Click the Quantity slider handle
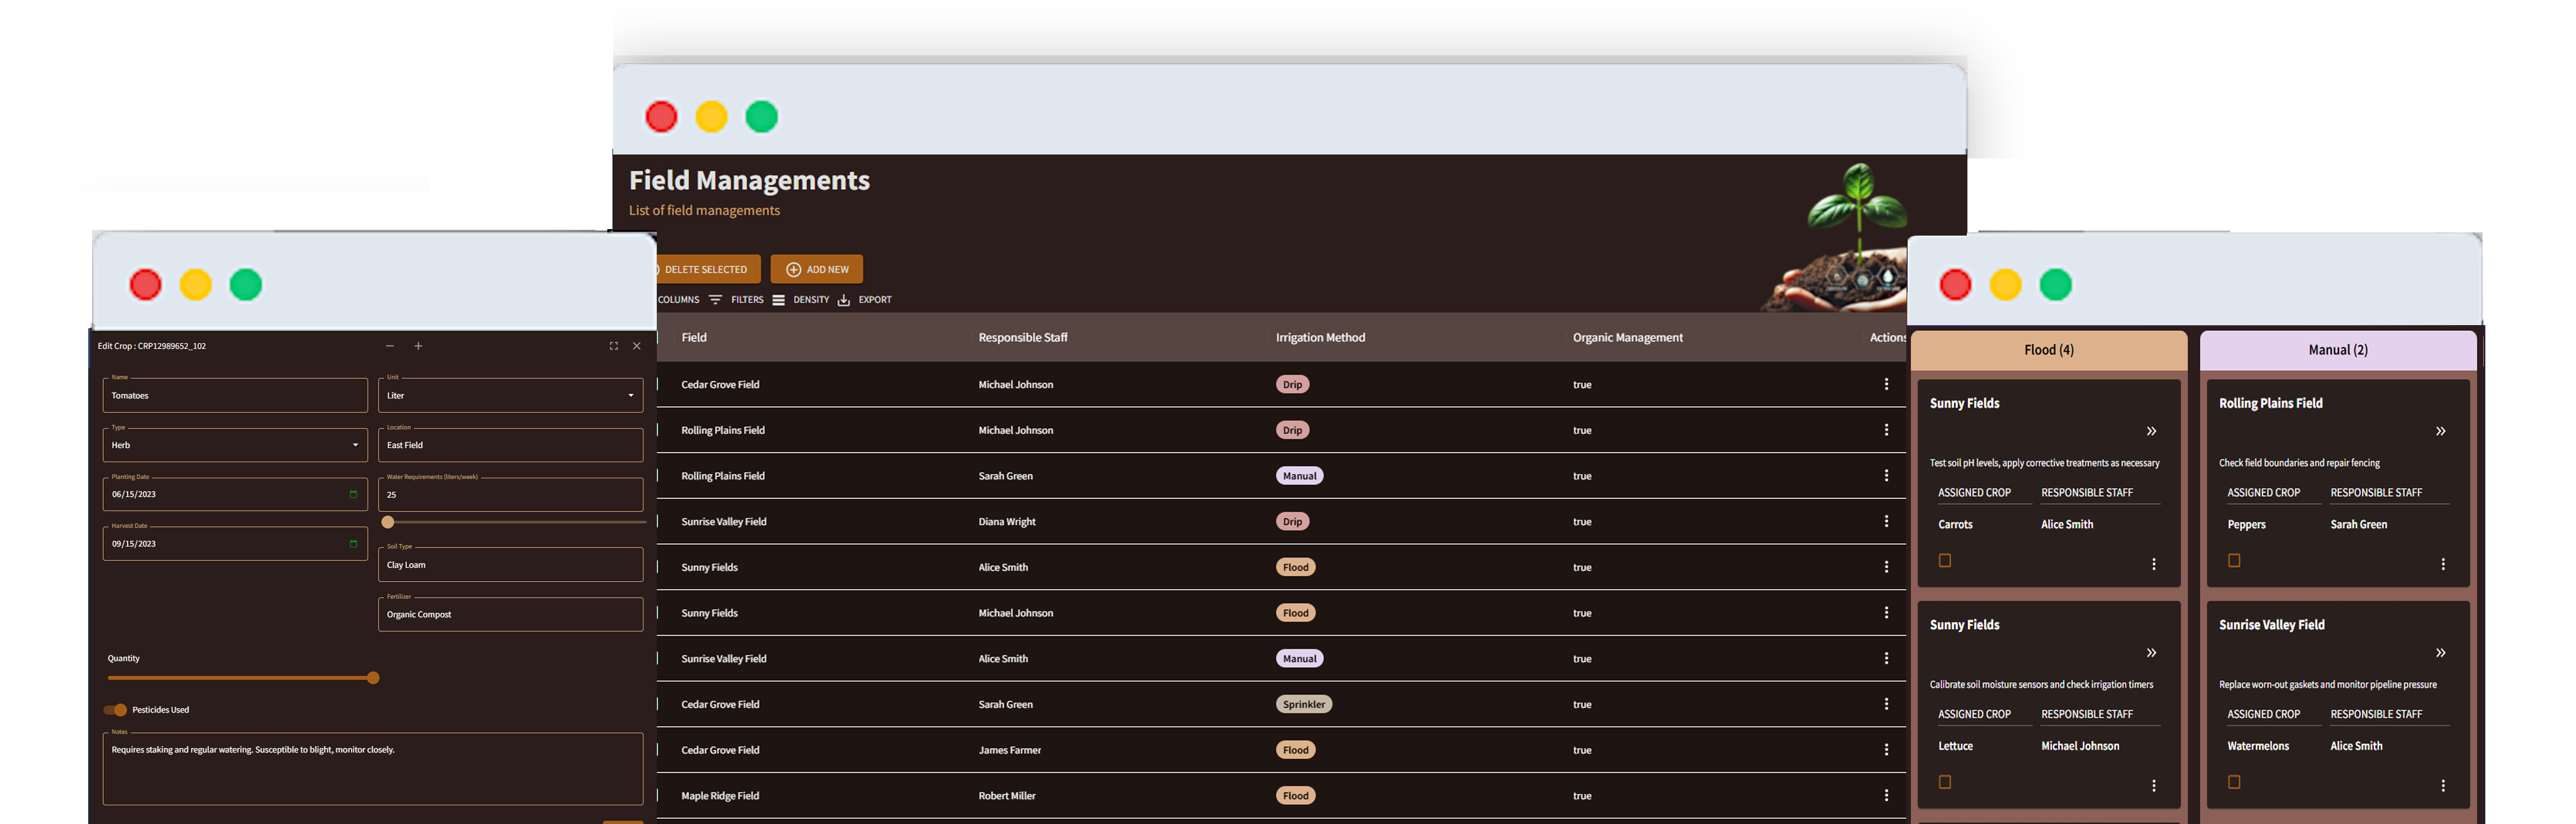2576x824 pixels. (x=373, y=678)
